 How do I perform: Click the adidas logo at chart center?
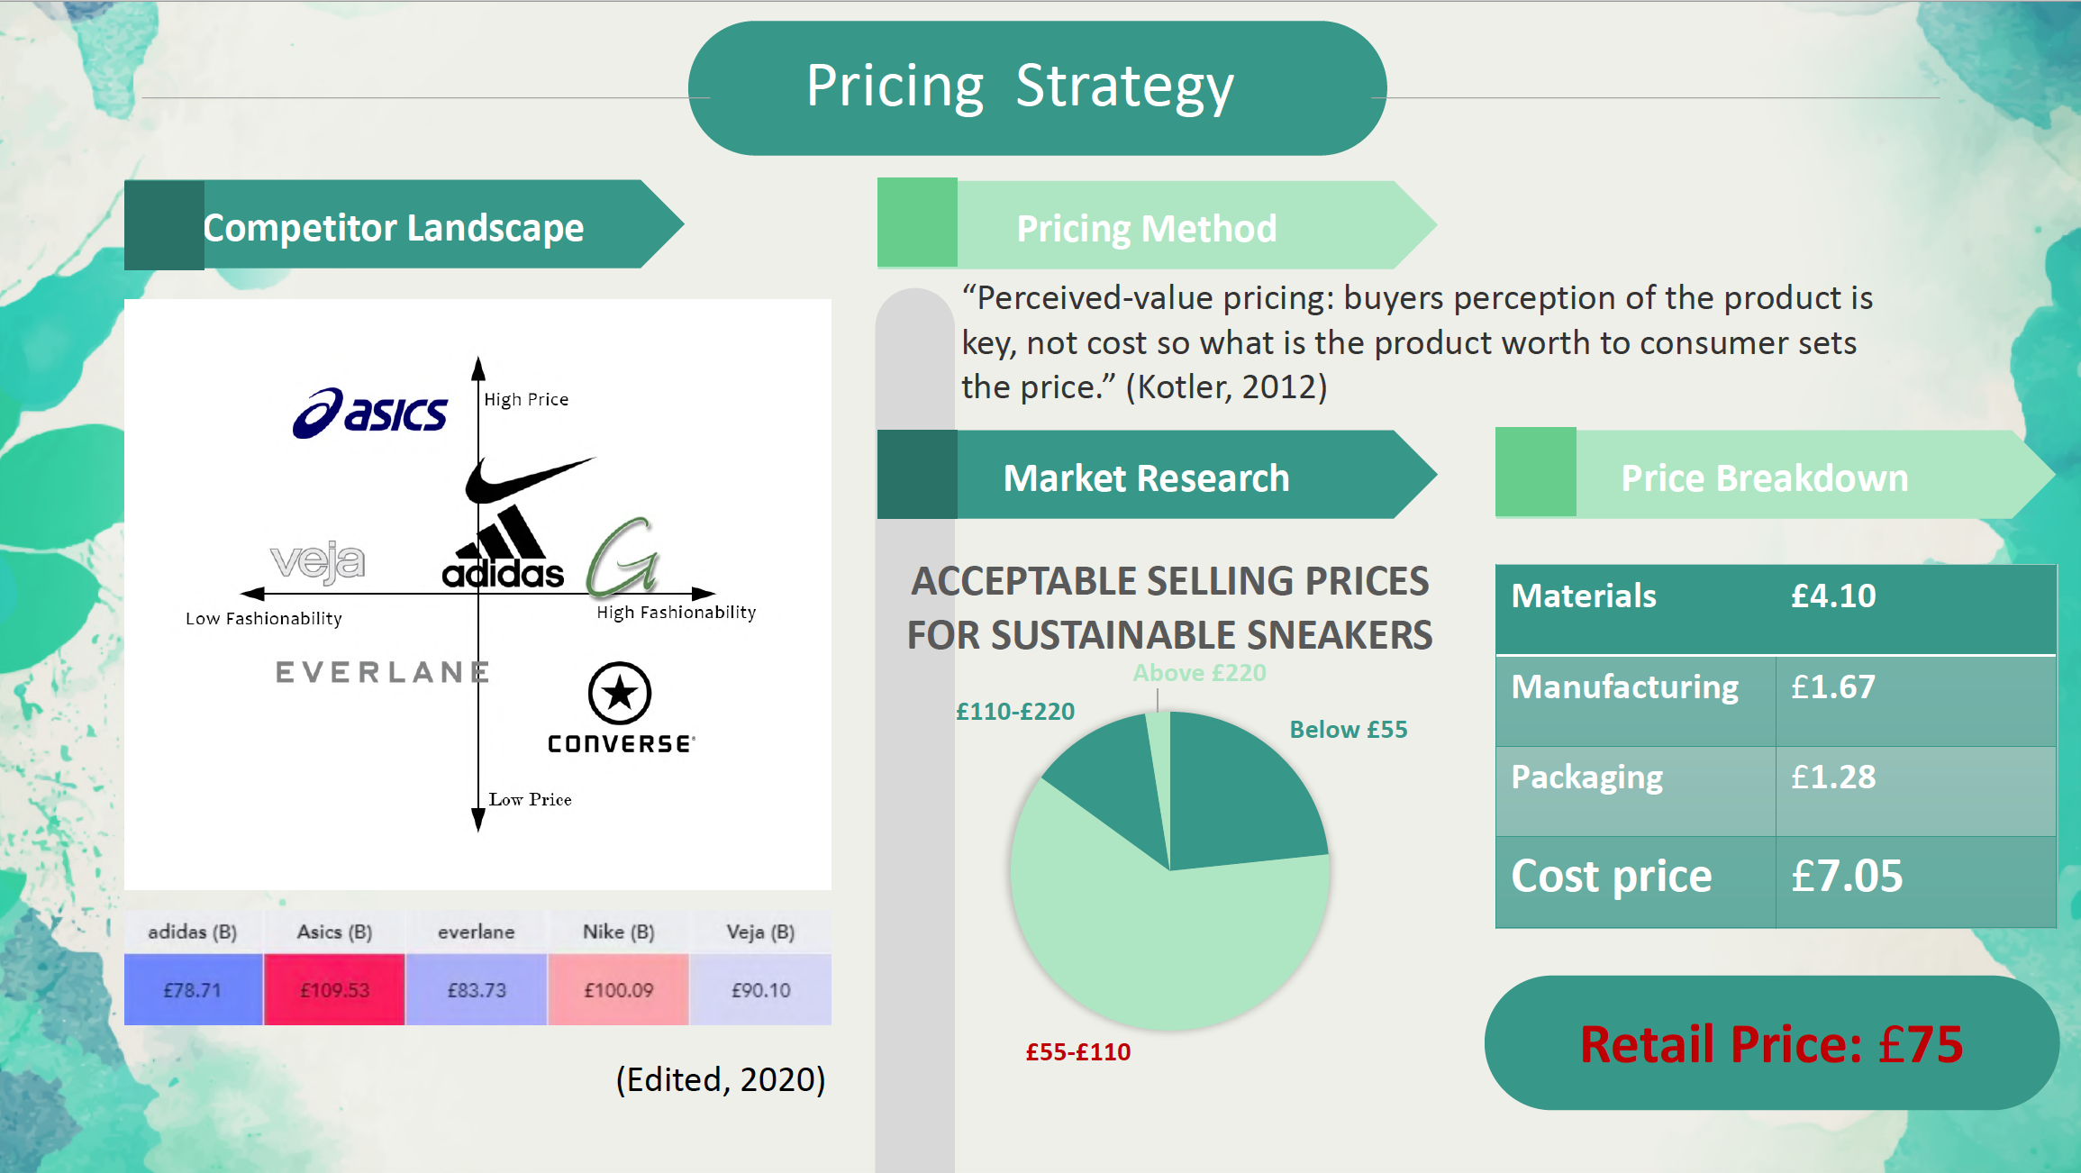click(x=503, y=547)
